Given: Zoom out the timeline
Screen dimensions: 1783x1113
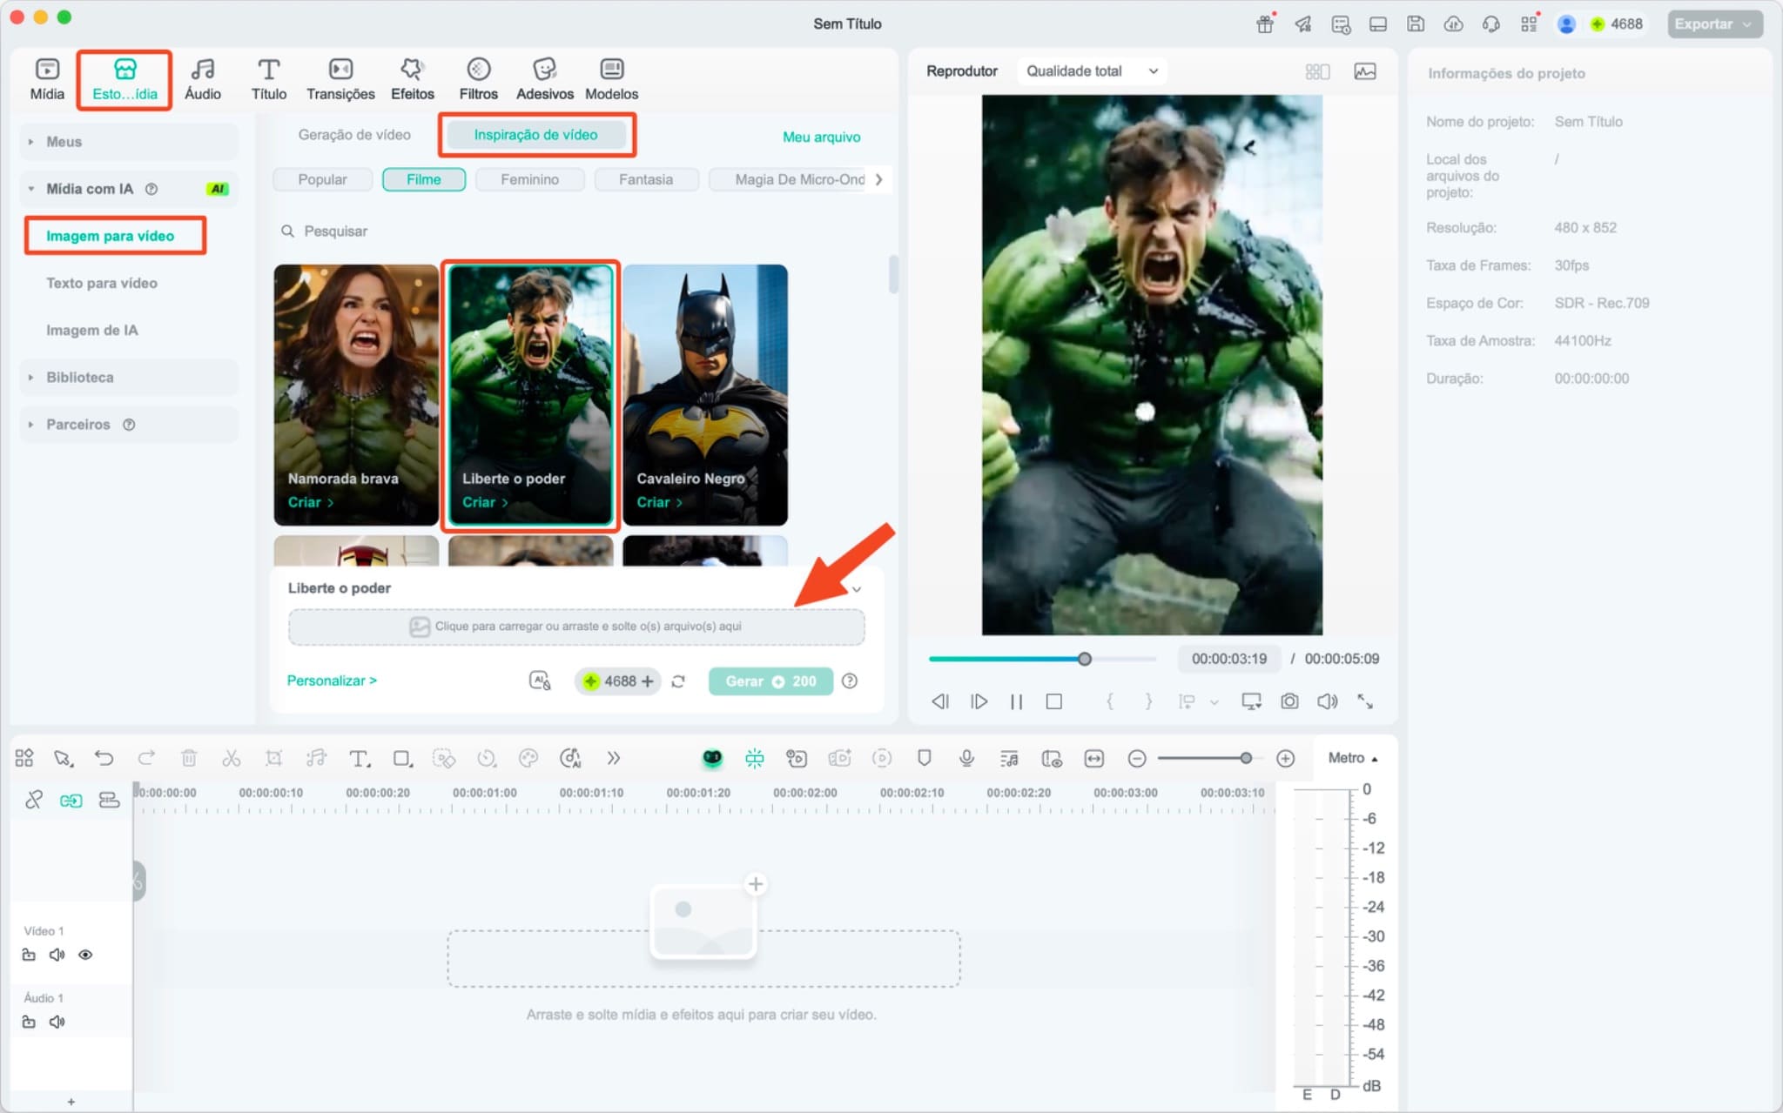Looking at the screenshot, I should tap(1136, 759).
